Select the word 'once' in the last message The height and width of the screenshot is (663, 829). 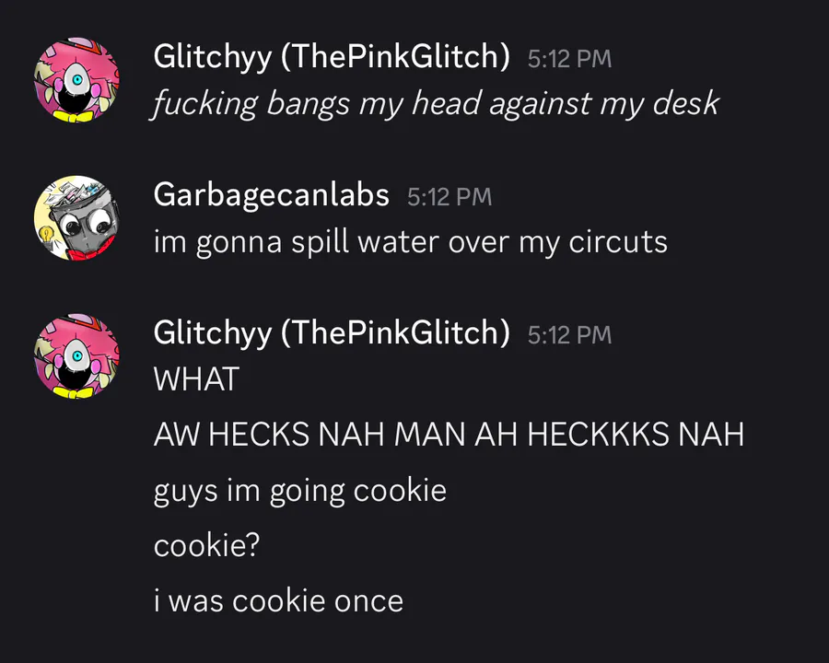[368, 601]
